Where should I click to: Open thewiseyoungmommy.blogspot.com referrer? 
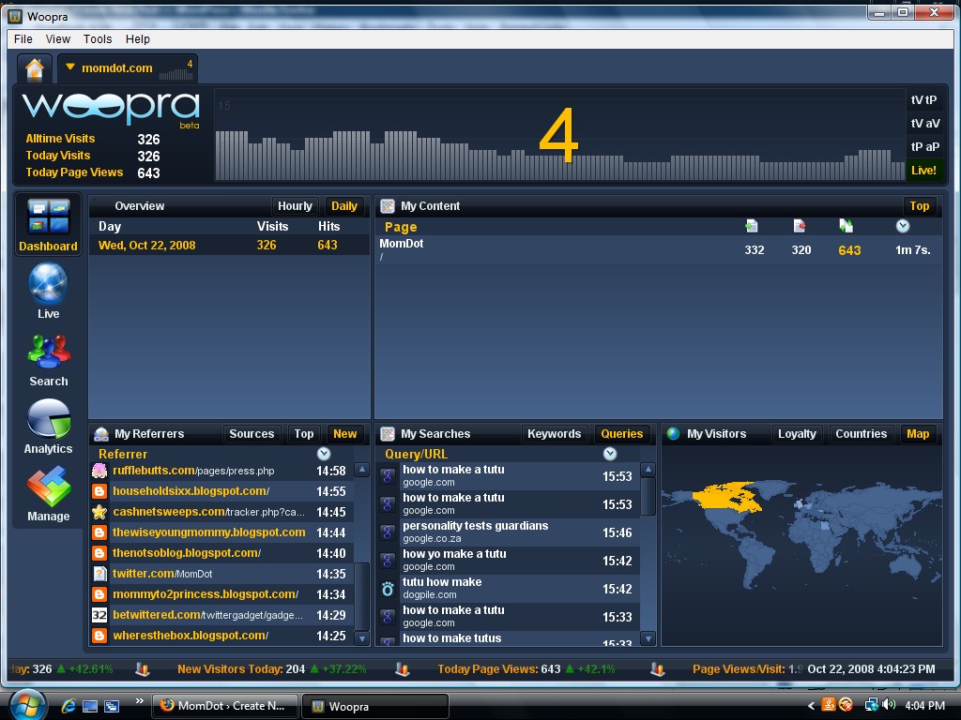(209, 532)
